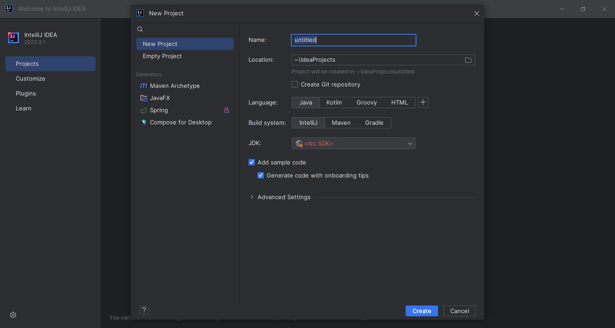
Task: Enable Create Git repository checkbox
Action: (295, 84)
